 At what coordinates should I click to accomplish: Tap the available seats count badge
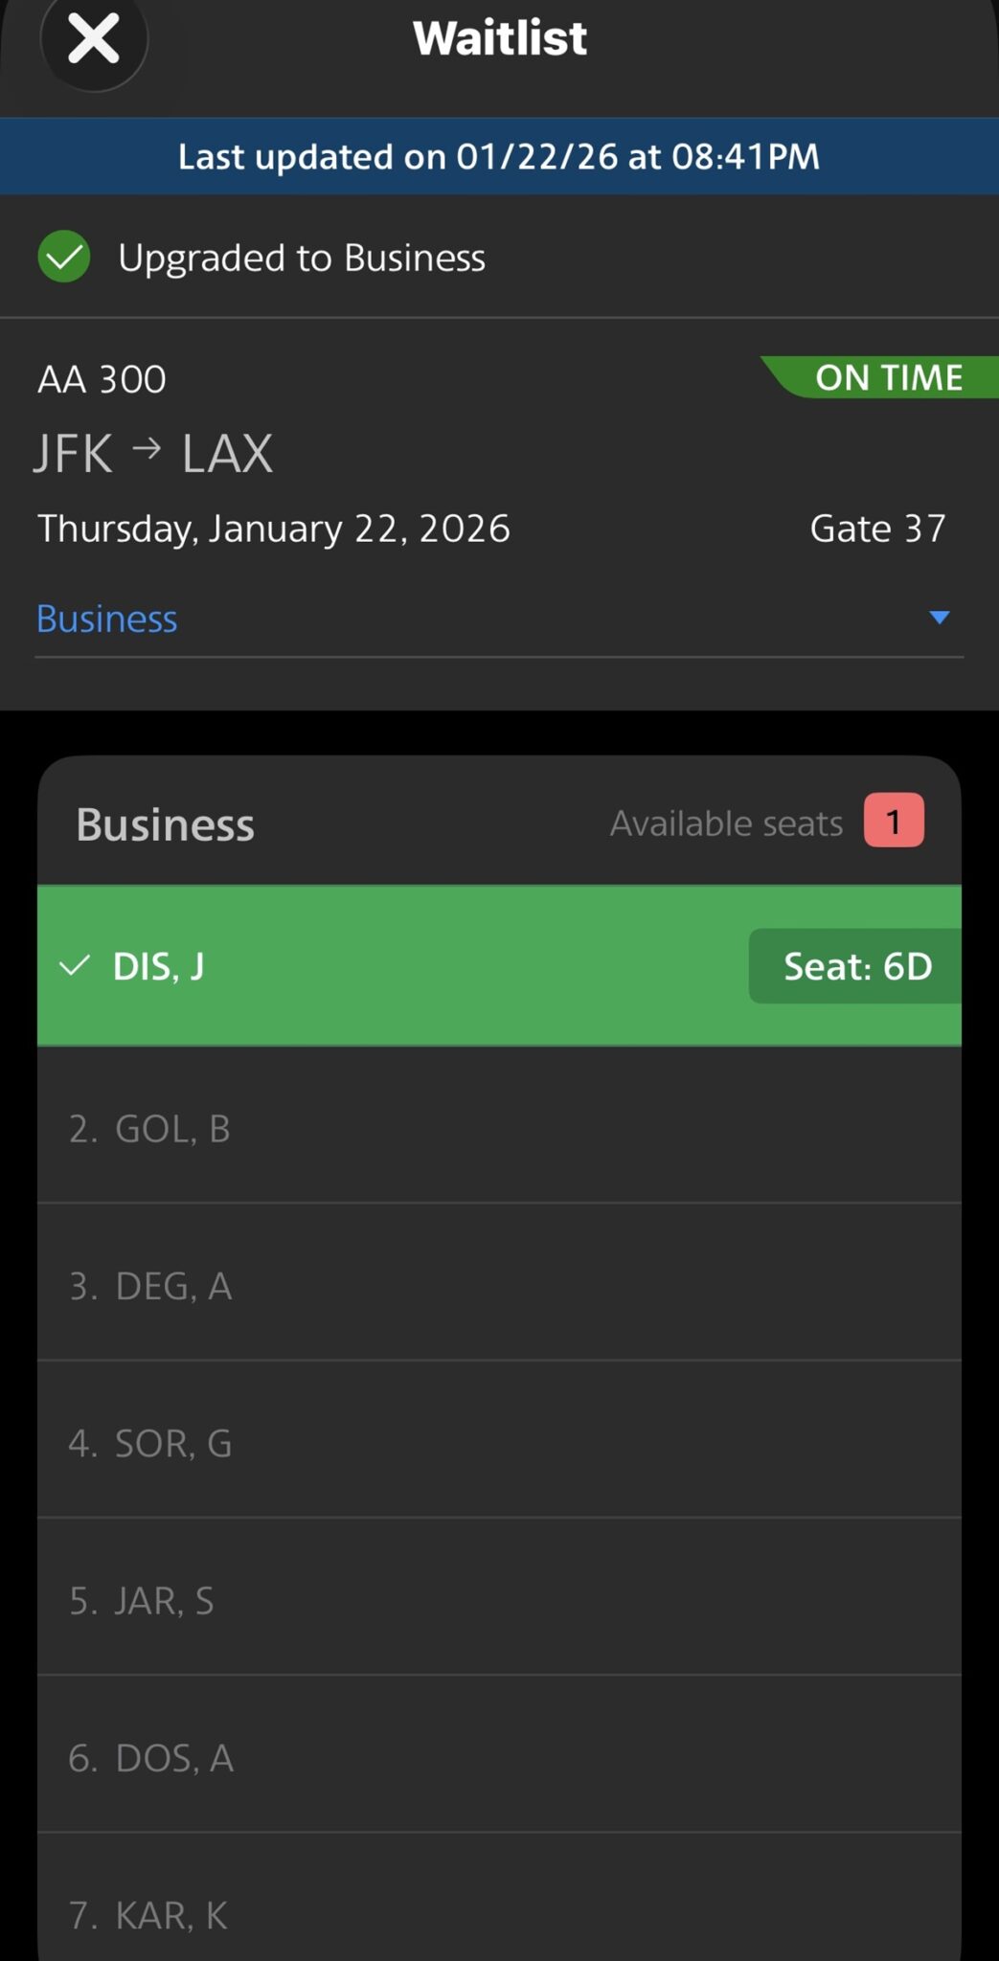(894, 821)
